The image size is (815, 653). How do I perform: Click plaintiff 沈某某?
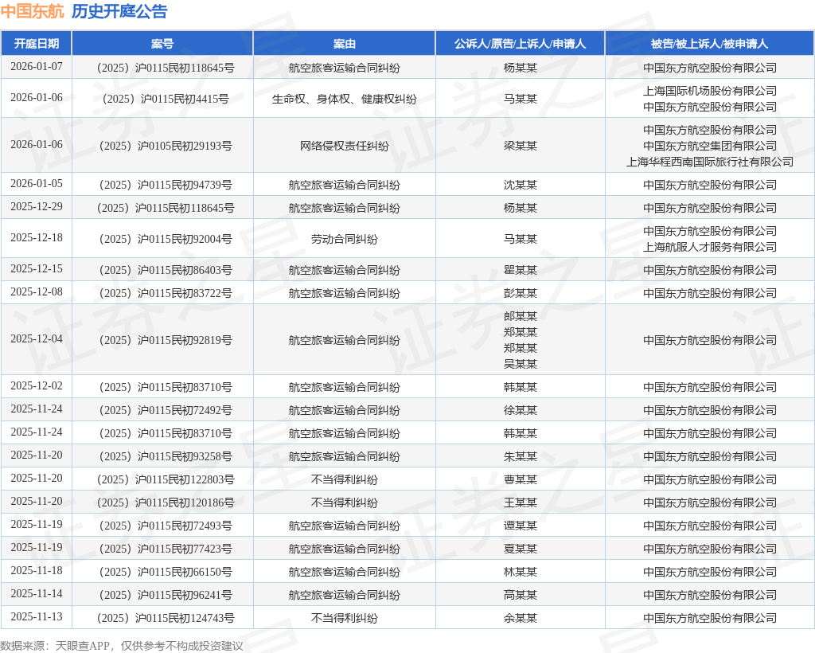tap(521, 185)
